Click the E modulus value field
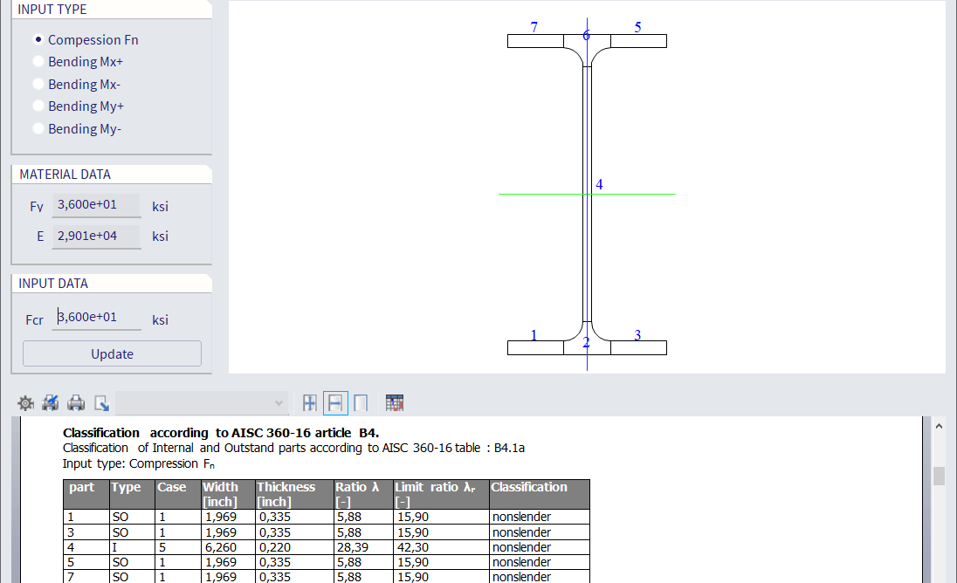 coord(96,237)
